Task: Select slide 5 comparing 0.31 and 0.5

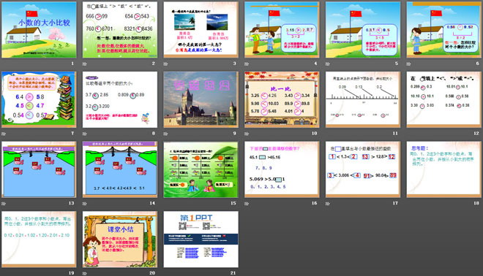Action: pyautogui.click(x=363, y=30)
